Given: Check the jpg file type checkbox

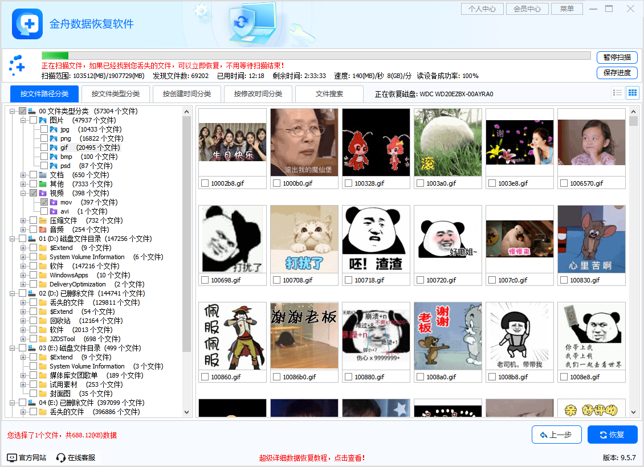Looking at the screenshot, I should [x=44, y=129].
